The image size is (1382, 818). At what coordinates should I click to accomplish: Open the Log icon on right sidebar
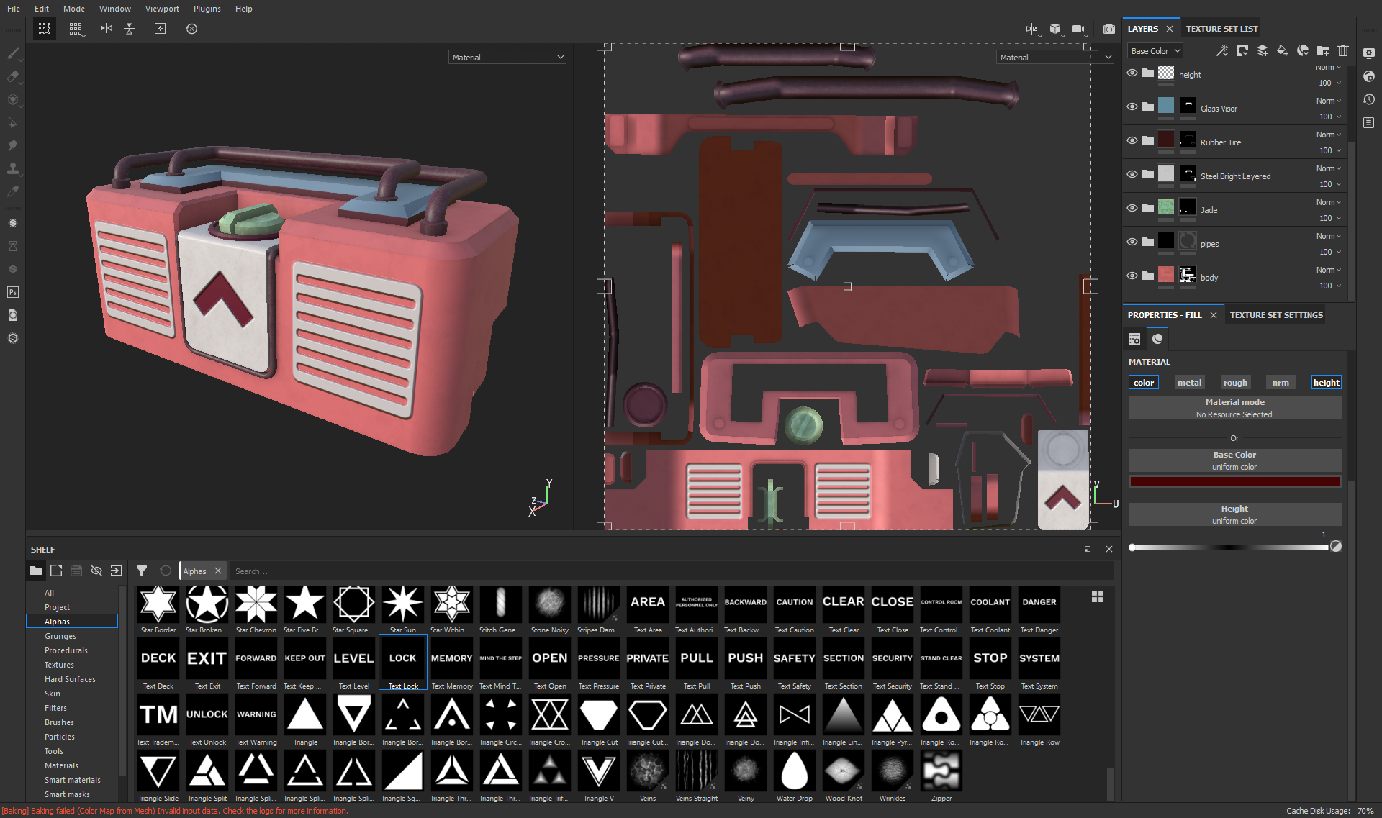coord(1369,122)
